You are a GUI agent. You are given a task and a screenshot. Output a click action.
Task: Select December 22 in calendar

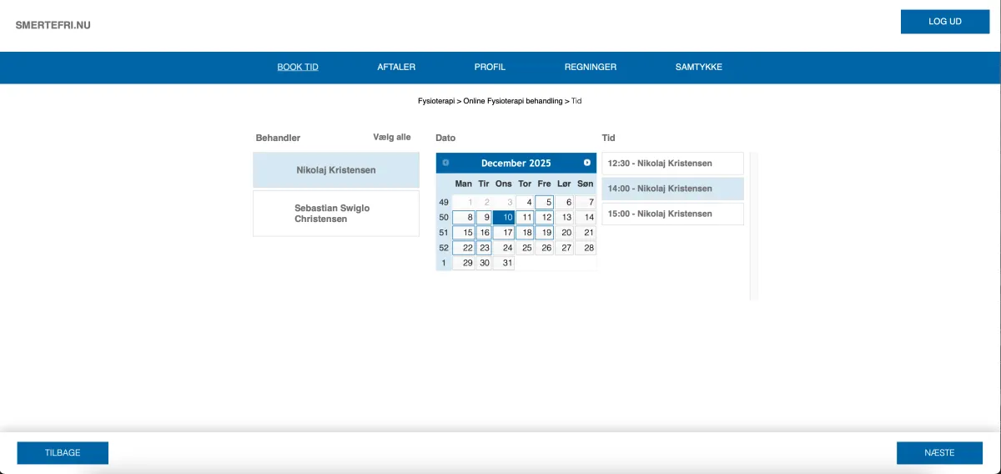[464, 248]
